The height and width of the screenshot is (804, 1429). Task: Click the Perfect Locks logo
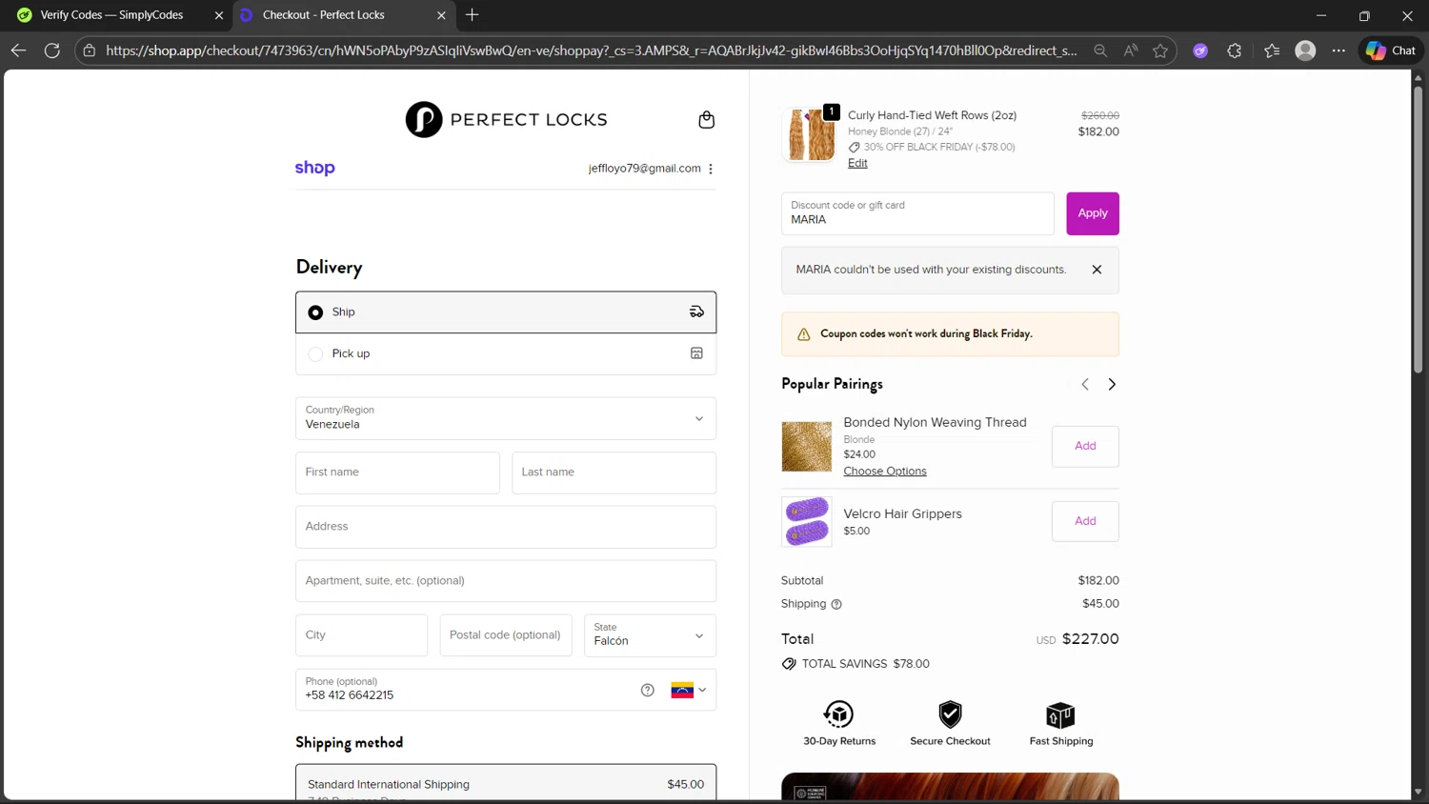506,120
